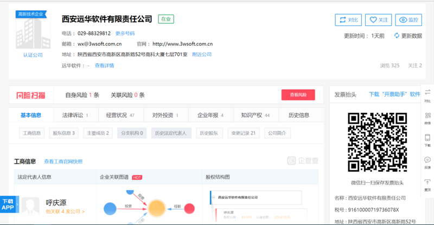Click 关联风险 0 条 text
Viewport: 434px width, 225px height.
[x=127, y=95]
